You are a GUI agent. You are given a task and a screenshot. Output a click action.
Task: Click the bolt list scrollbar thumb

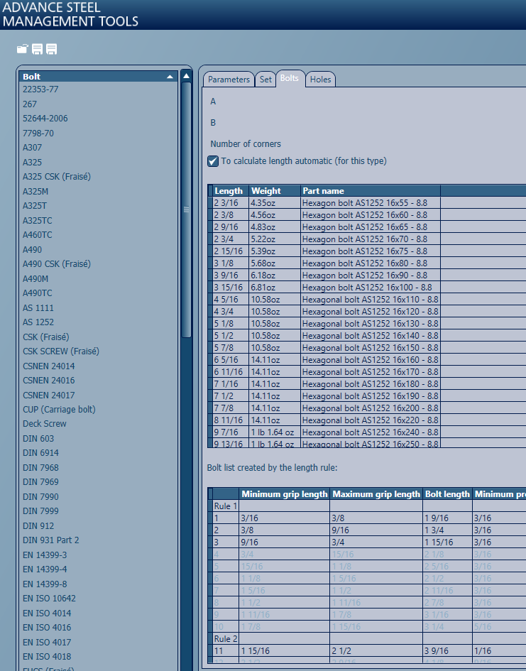pos(186,209)
